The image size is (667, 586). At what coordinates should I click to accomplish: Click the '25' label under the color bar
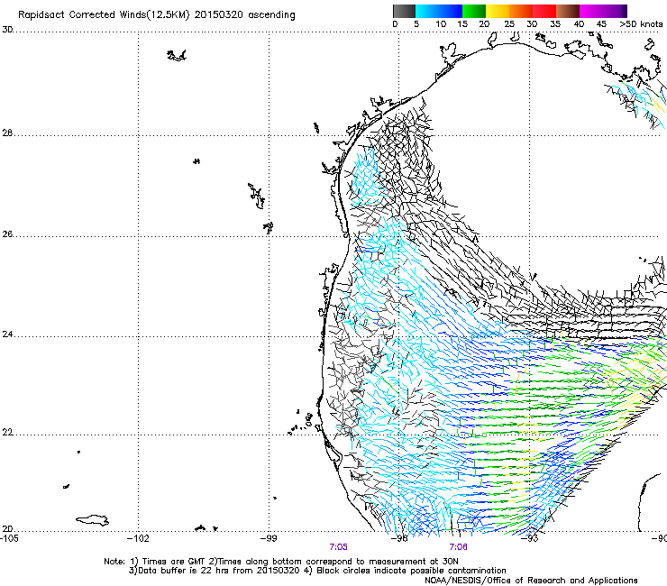pos(509,24)
